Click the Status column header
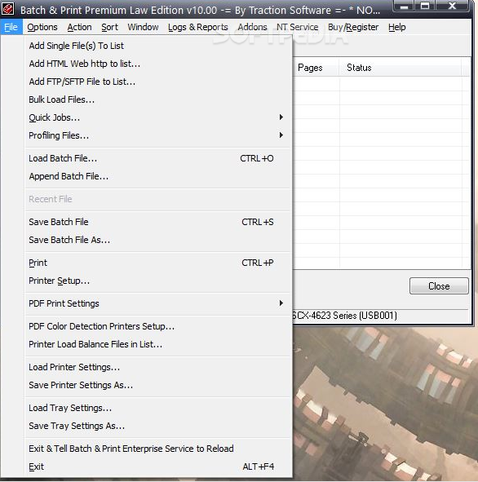 [401, 68]
